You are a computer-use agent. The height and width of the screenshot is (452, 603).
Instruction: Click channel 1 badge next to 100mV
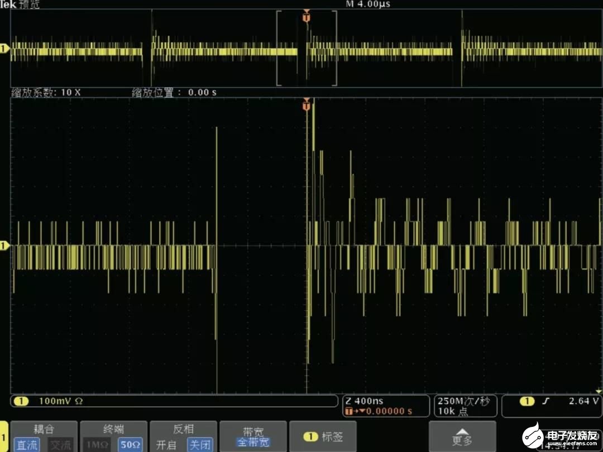point(21,401)
